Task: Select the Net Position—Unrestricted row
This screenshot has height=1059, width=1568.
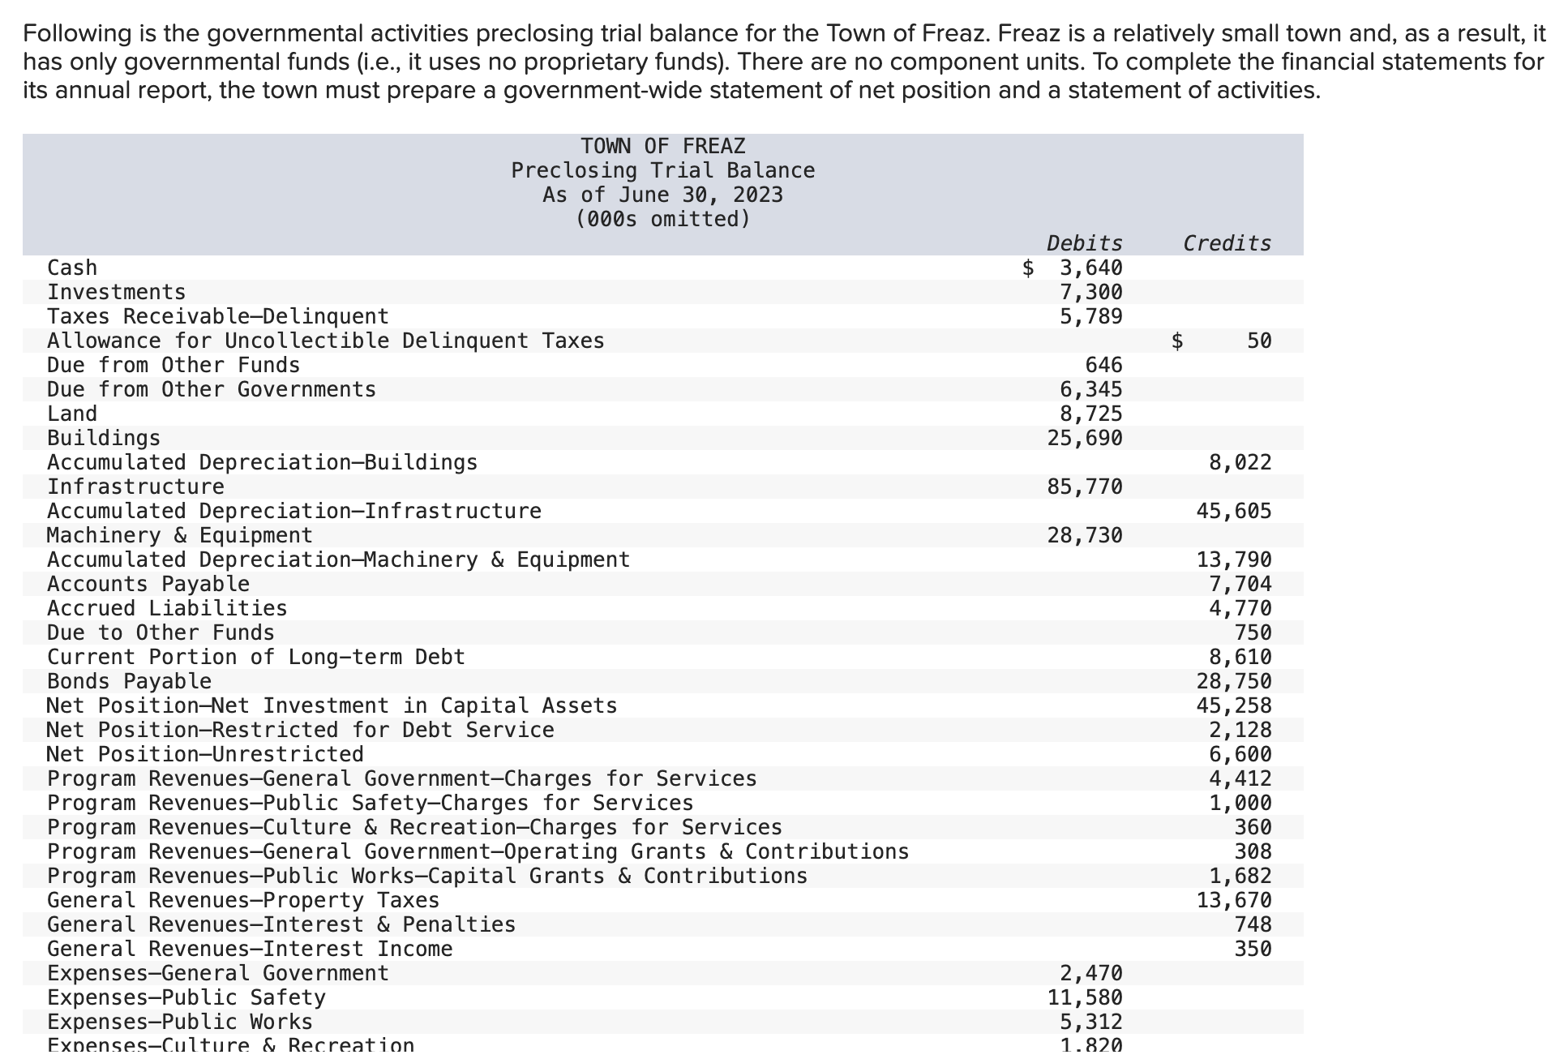Action: coord(204,754)
